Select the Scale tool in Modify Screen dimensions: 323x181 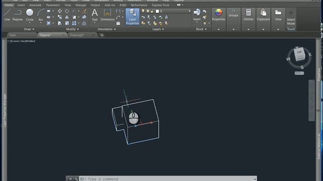click(x=67, y=23)
